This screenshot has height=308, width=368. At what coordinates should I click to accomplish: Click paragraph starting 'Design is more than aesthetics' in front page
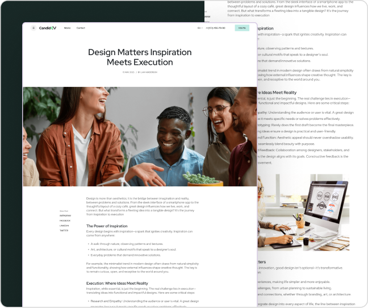pos(143,206)
